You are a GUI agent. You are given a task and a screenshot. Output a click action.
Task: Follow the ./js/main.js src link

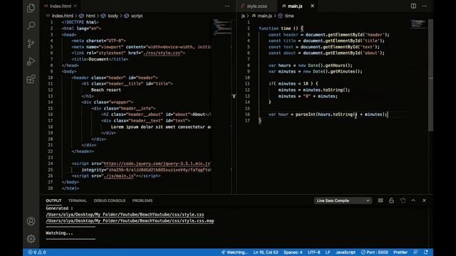120,176
